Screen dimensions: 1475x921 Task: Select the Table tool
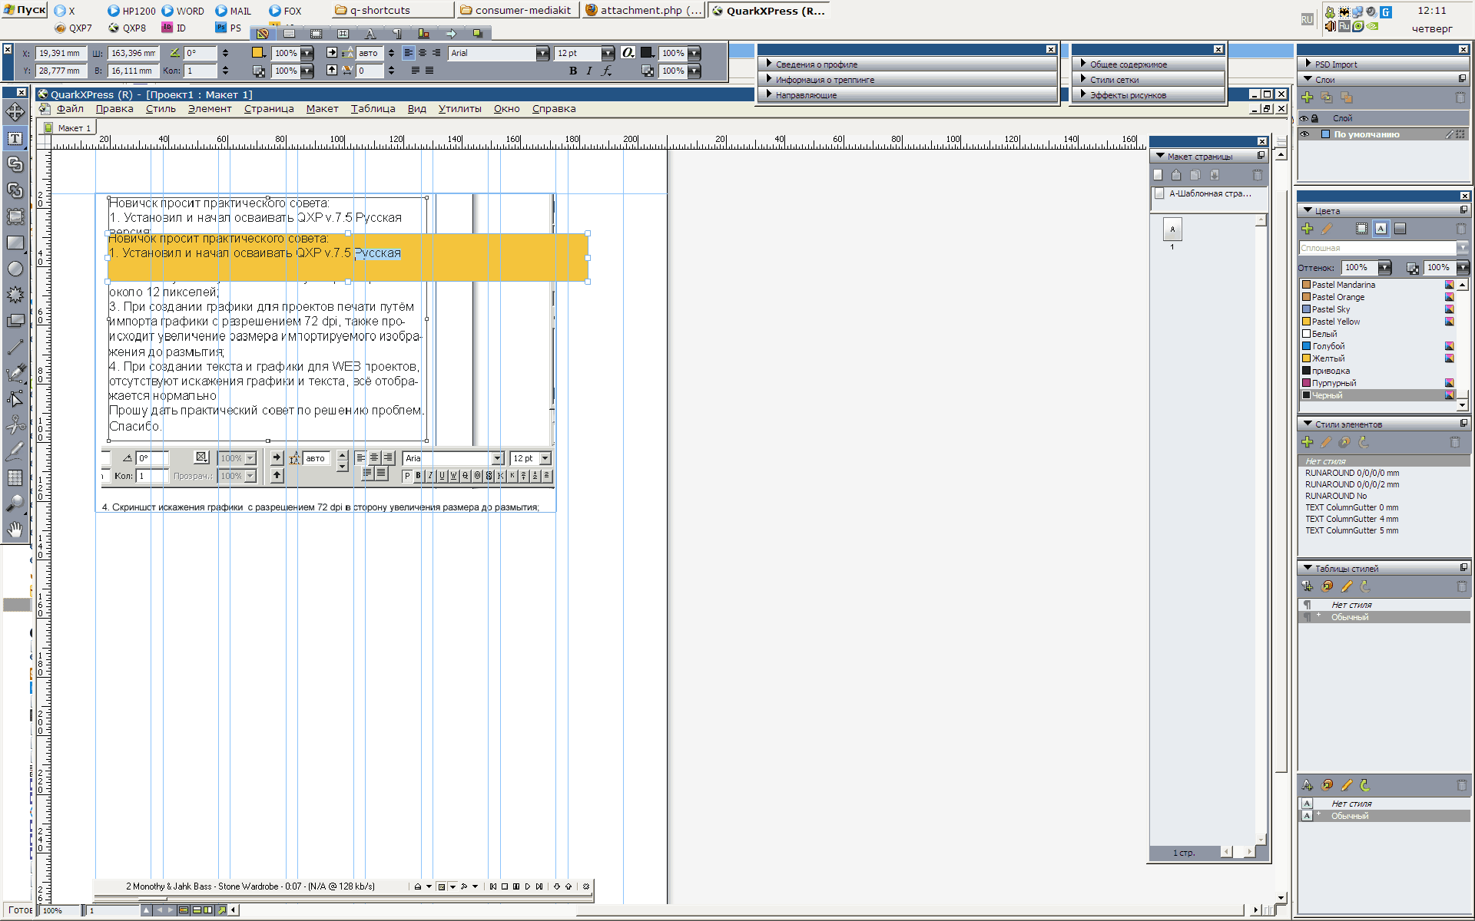[15, 477]
